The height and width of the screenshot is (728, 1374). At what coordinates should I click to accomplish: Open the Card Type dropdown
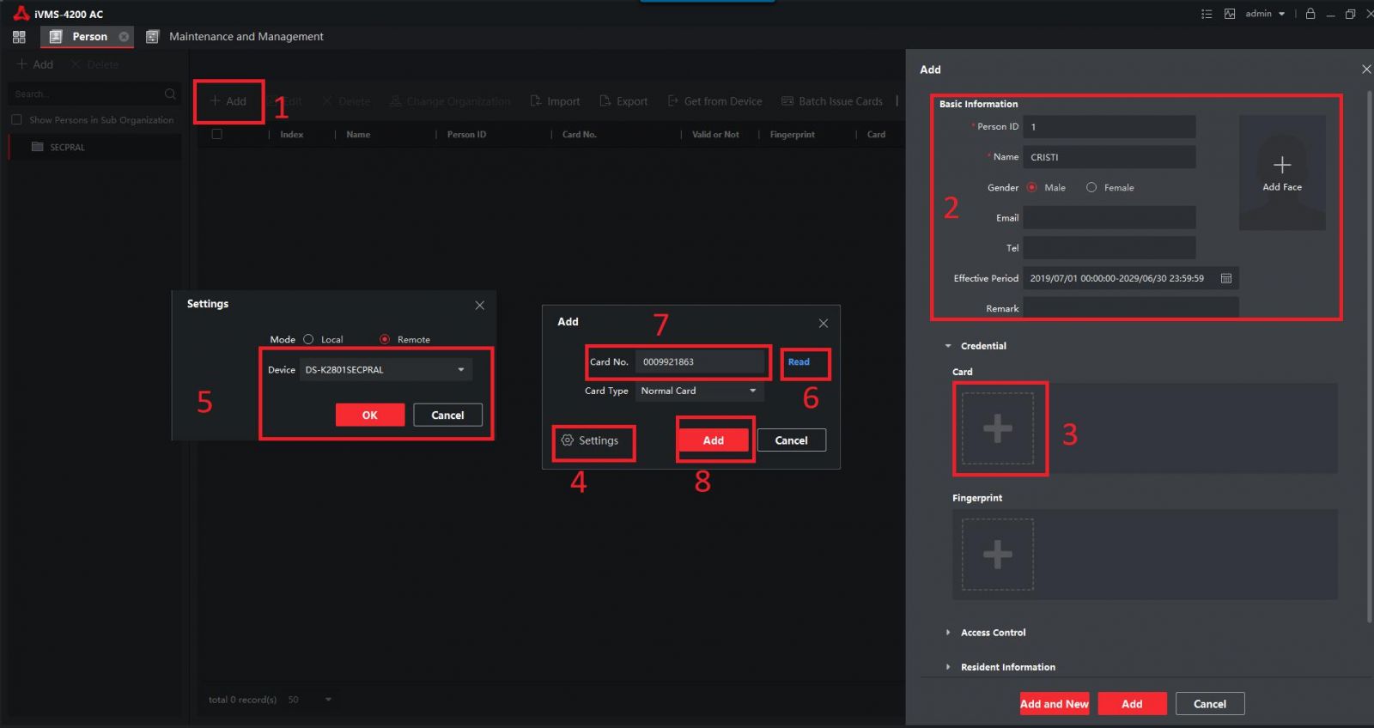click(699, 391)
